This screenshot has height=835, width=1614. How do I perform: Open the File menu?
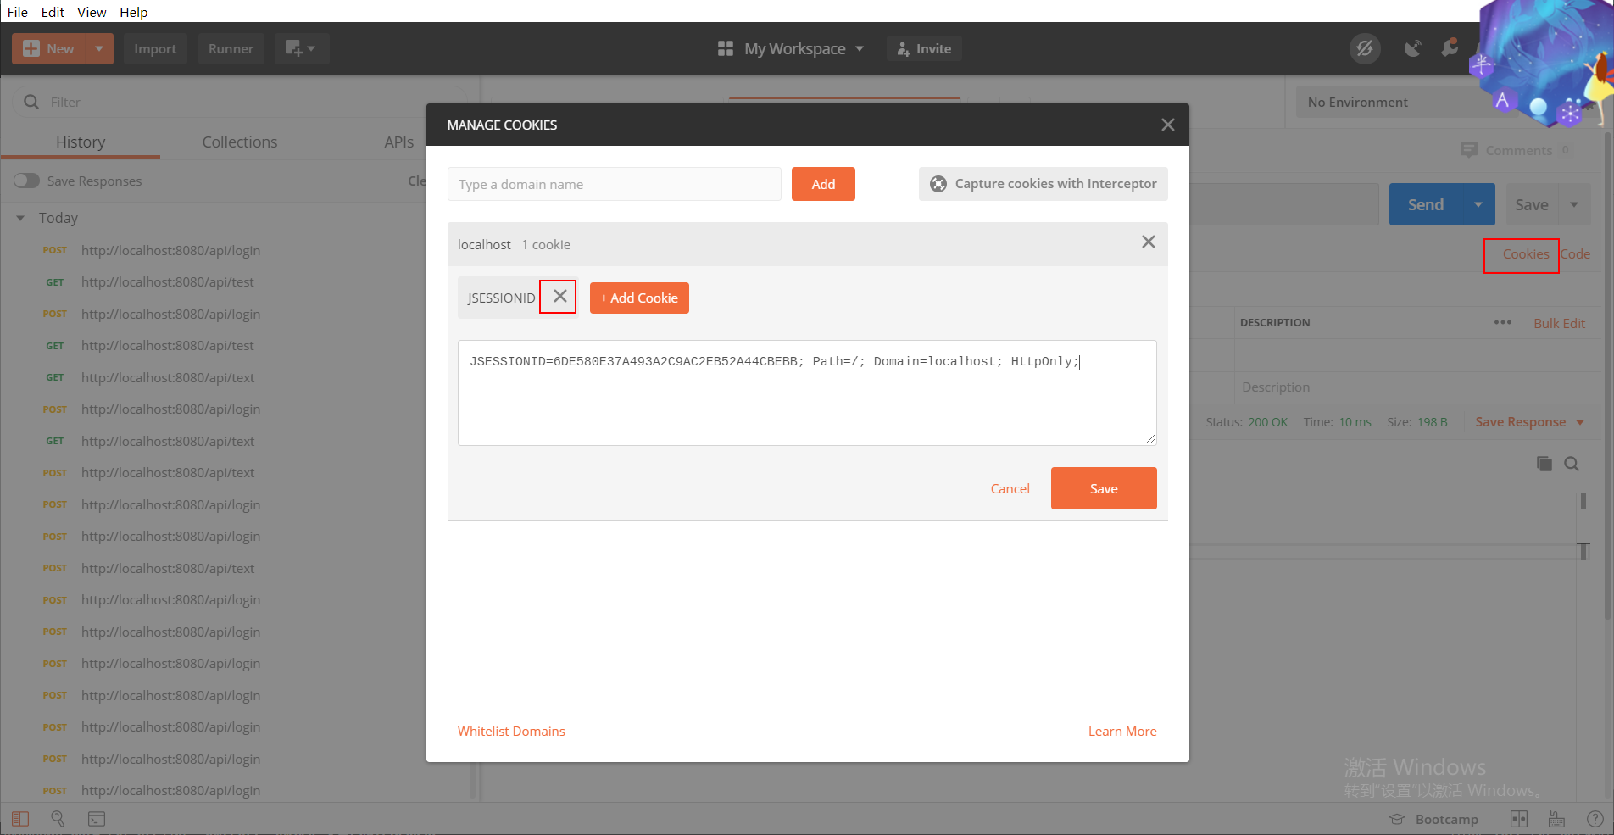(18, 12)
